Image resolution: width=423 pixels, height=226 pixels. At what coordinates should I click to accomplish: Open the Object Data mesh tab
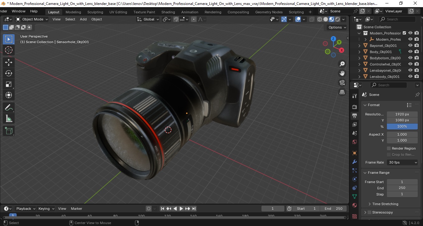[354, 197]
